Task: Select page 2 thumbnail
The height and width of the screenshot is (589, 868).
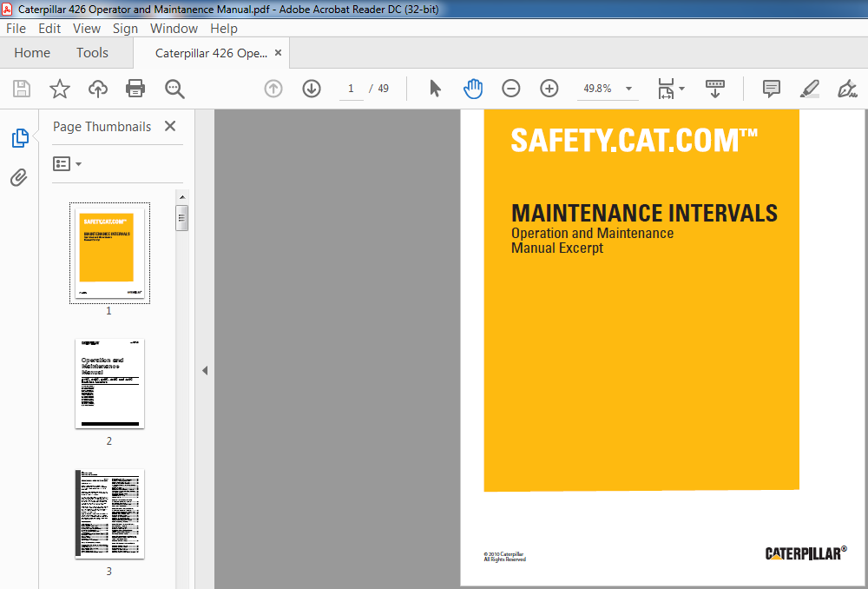Action: (x=109, y=383)
